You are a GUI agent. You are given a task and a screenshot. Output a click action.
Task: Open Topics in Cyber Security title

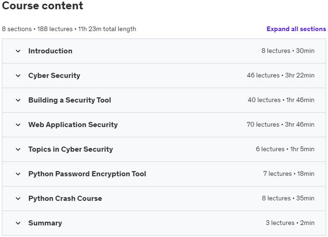[71, 149]
